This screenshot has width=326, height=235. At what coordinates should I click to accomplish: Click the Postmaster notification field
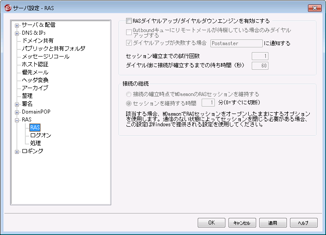(x=236, y=43)
